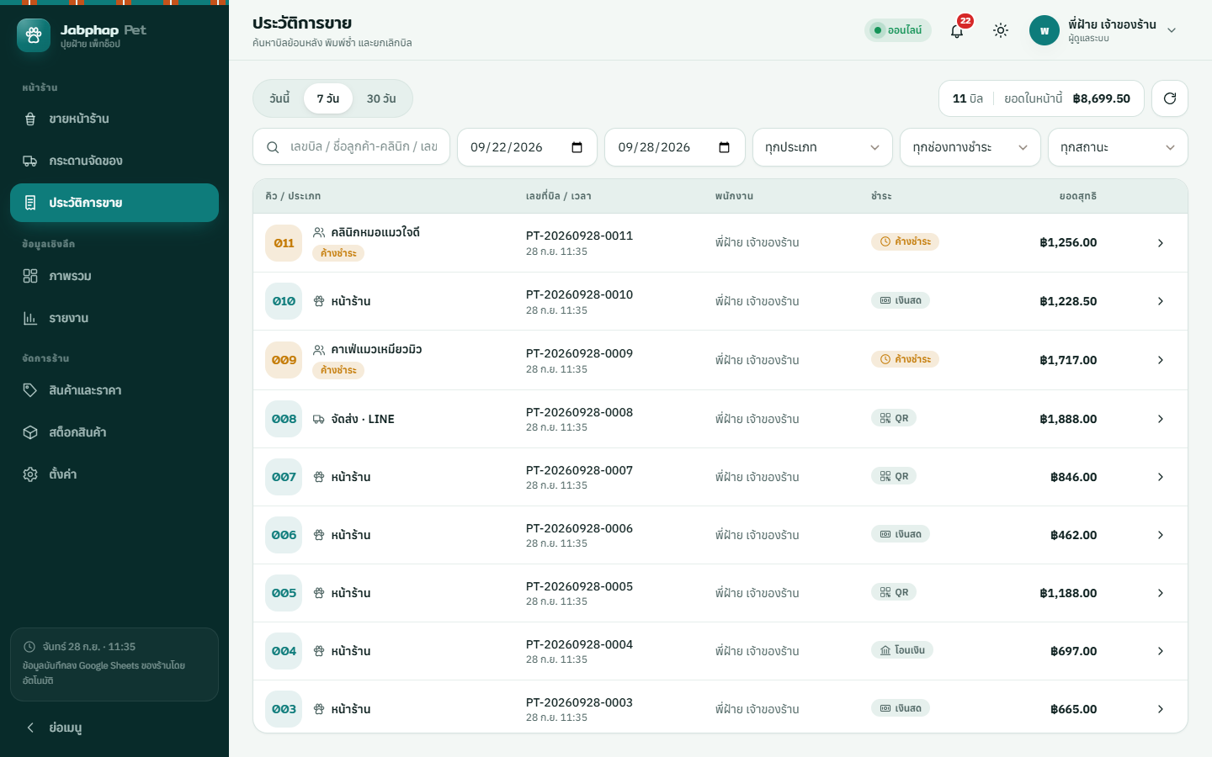Click the clock icon in sidebar date card
The width and height of the screenshot is (1212, 757).
coord(29,647)
